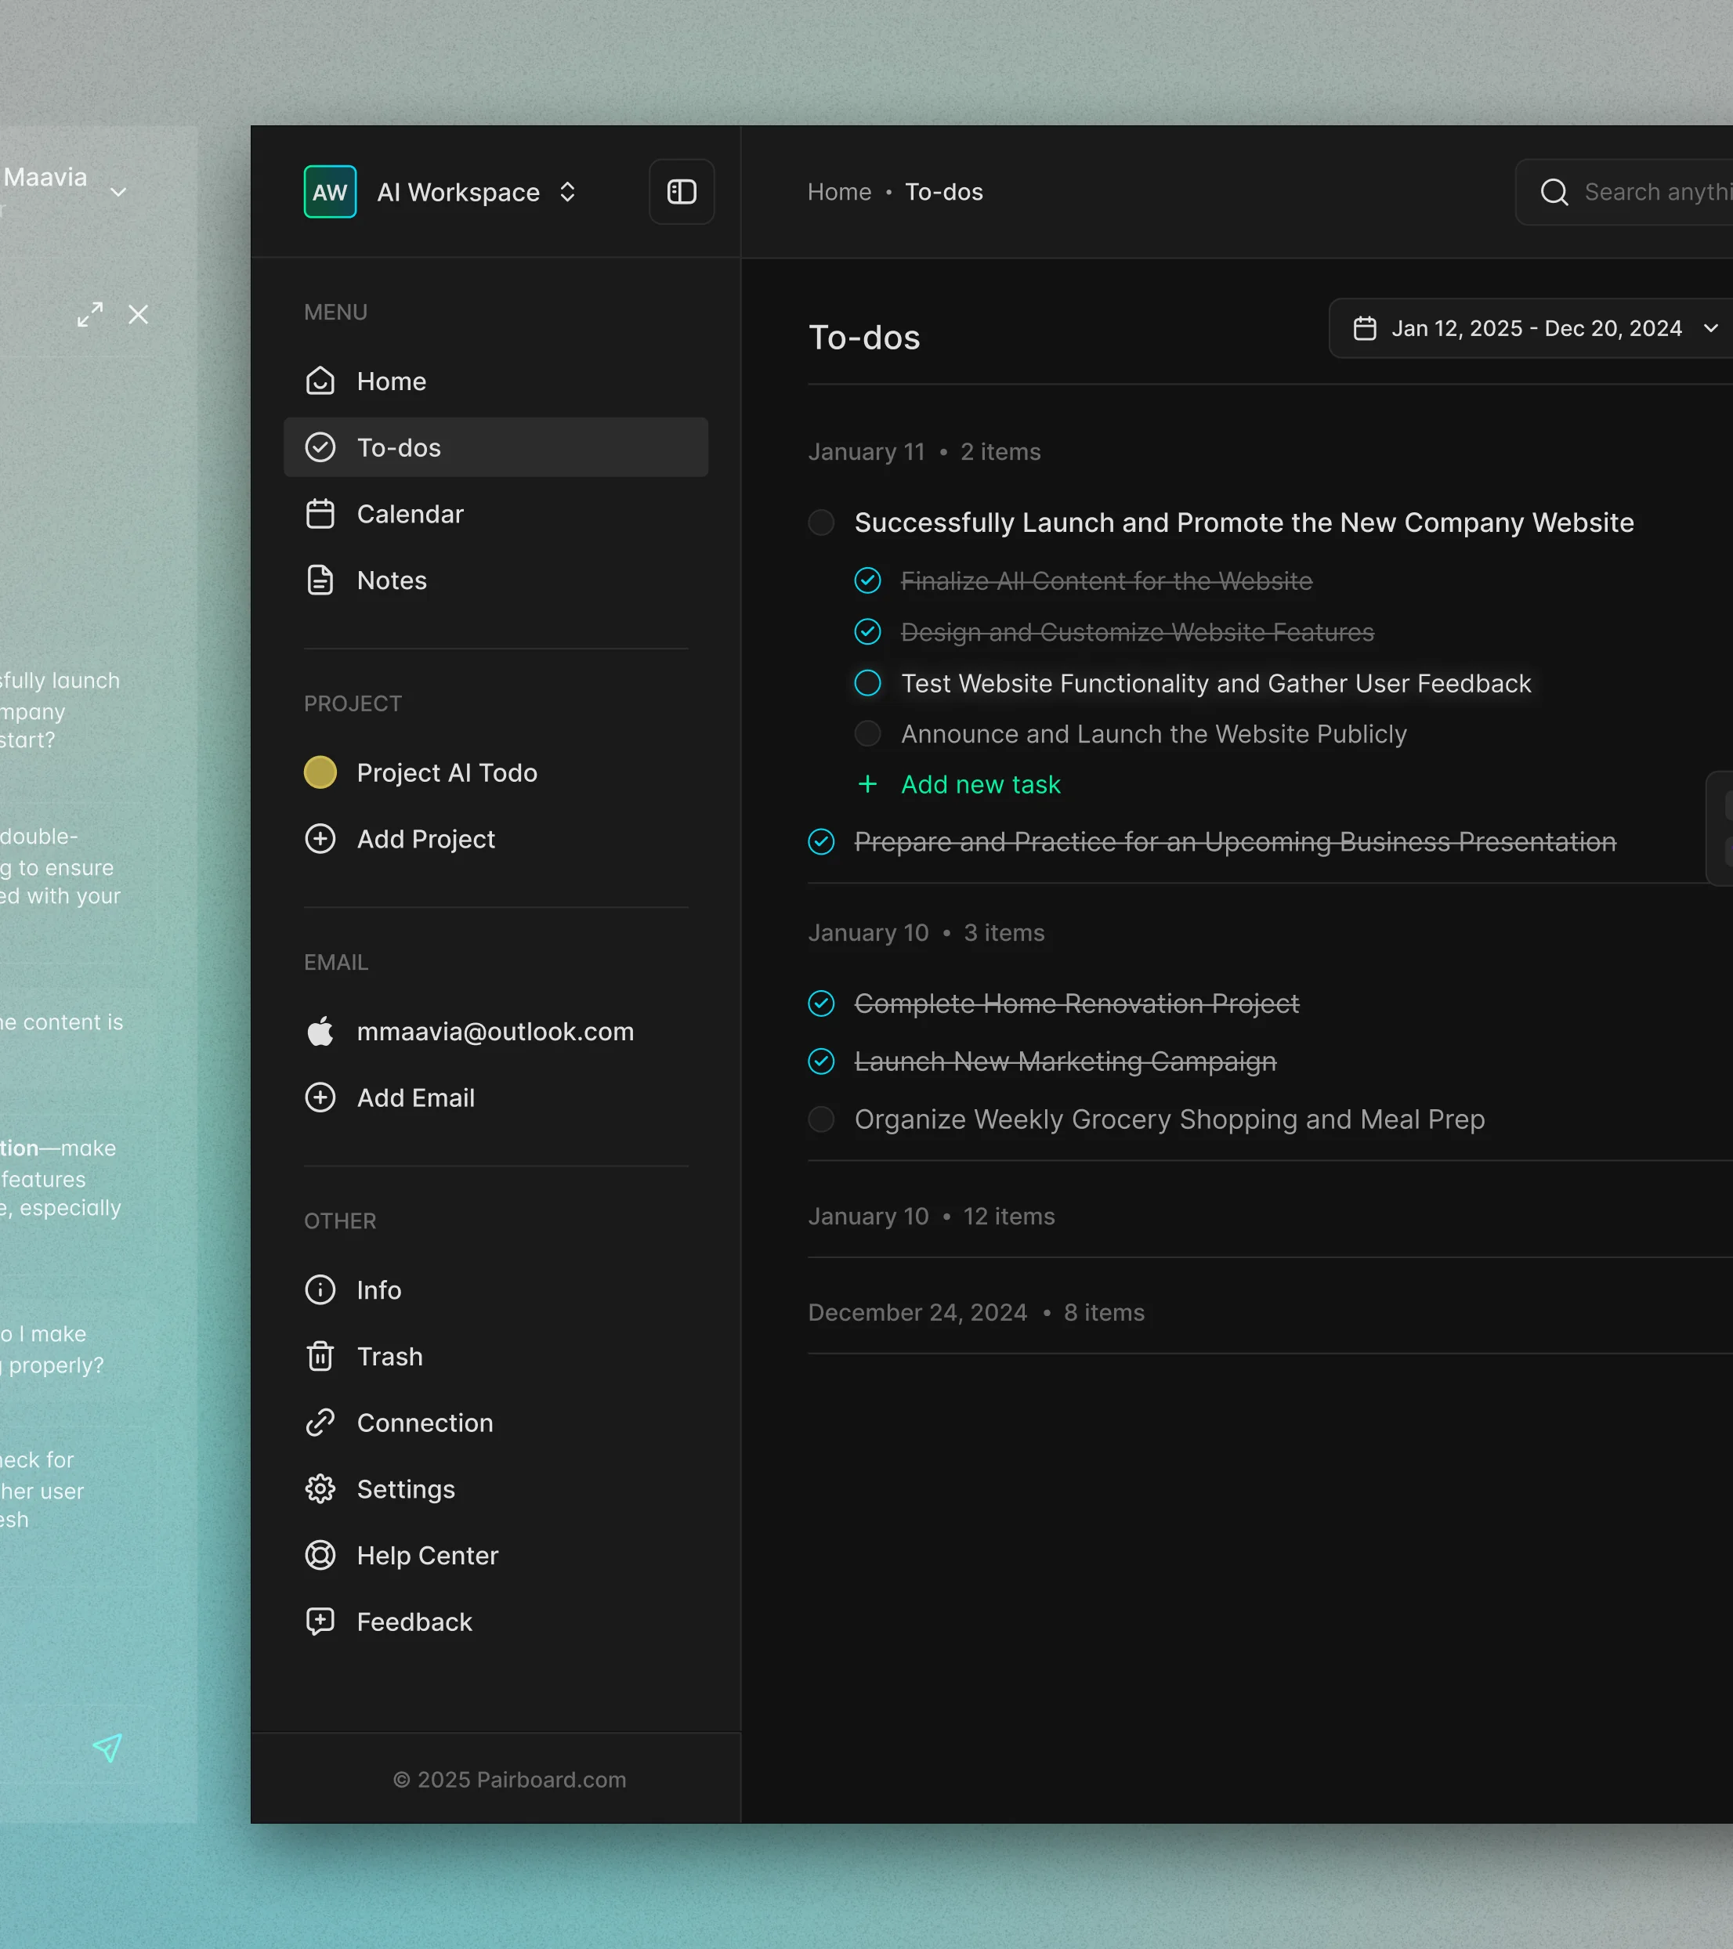Check Announce and Launch the Website Publicly
This screenshot has width=1733, height=1949.
click(x=868, y=733)
